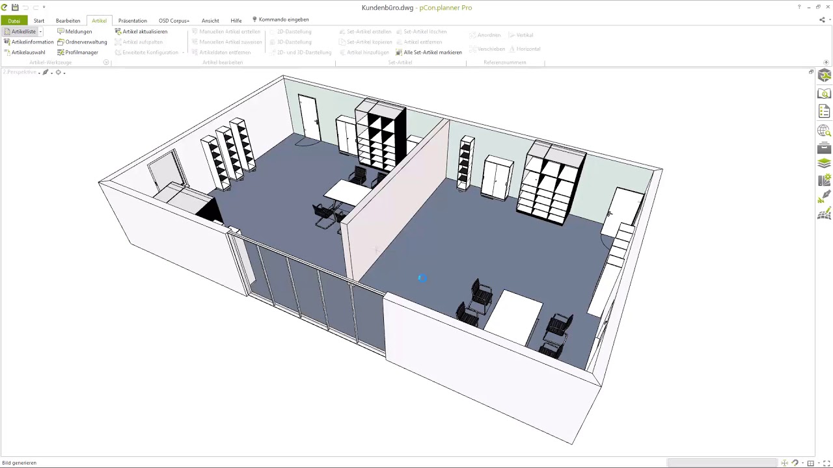Screen dimensions: 833x468
Task: Open the Bearbeiten ribbon tab
Action: (68, 20)
